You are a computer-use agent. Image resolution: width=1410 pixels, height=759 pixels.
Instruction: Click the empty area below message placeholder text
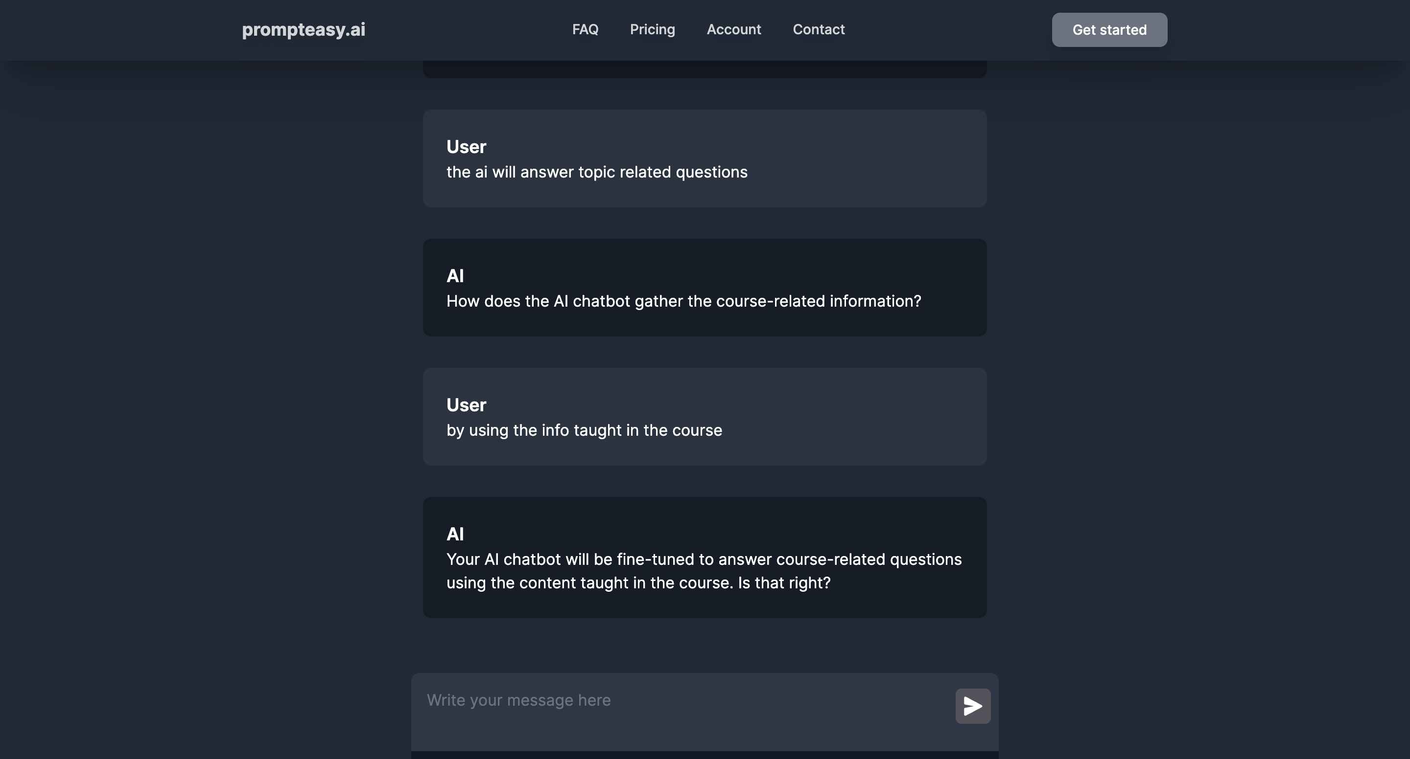[x=657, y=732]
